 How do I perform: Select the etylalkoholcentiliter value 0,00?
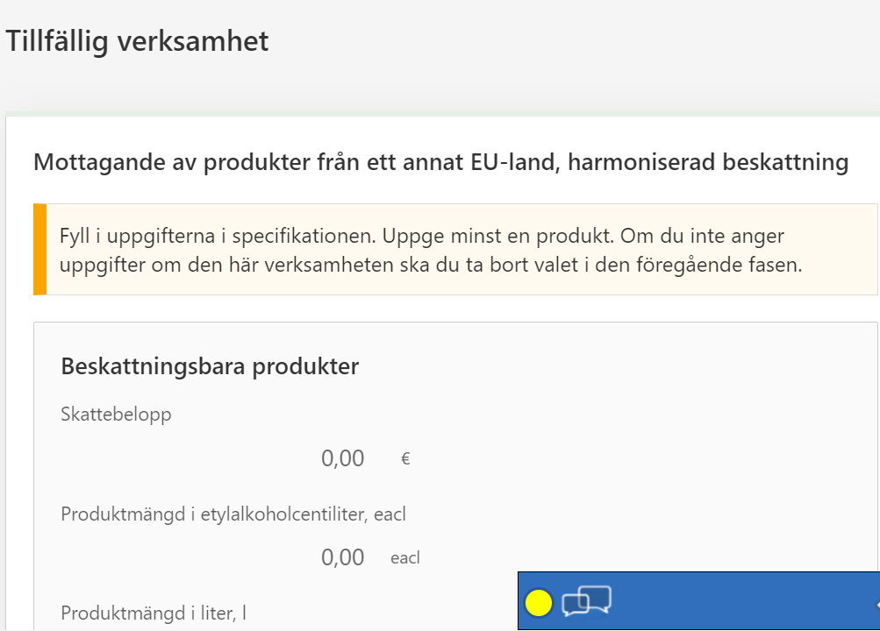(x=342, y=557)
